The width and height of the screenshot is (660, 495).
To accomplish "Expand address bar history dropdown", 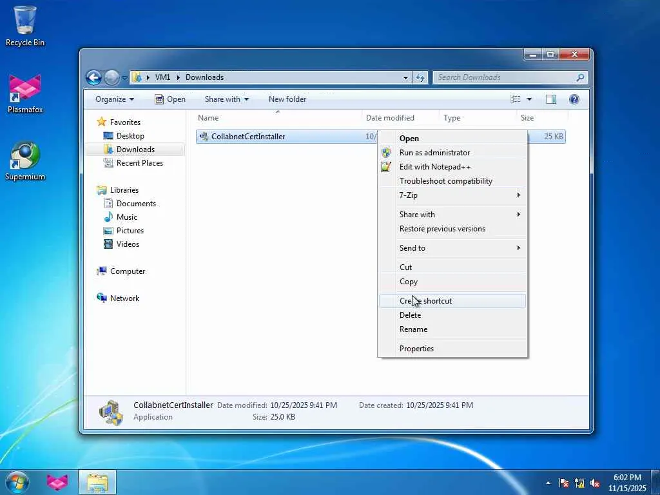I will coord(405,77).
